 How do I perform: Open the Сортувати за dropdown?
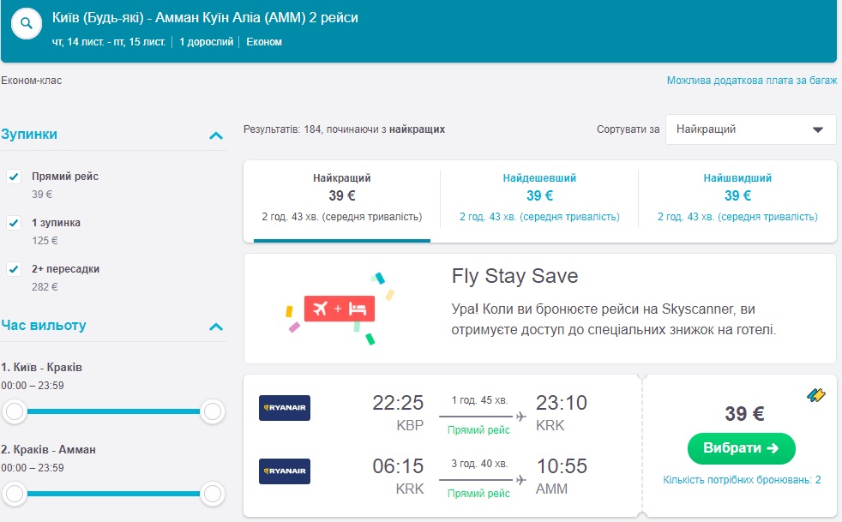point(750,129)
